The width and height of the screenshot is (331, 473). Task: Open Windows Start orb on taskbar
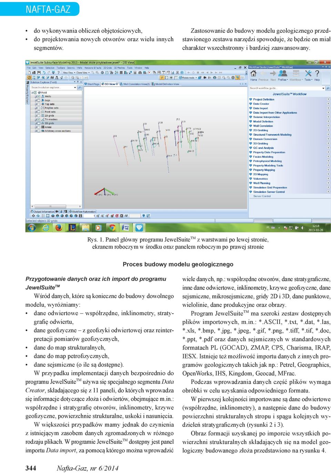[32, 228]
